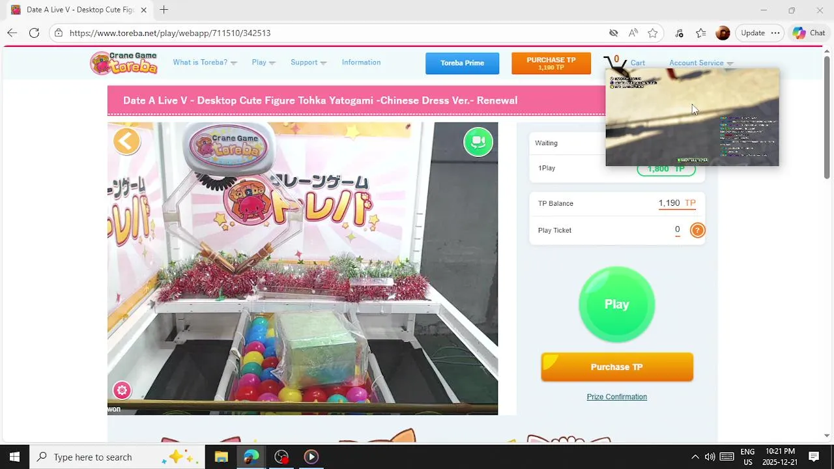Click the green Play button
The image size is (834, 469).
[x=616, y=304]
